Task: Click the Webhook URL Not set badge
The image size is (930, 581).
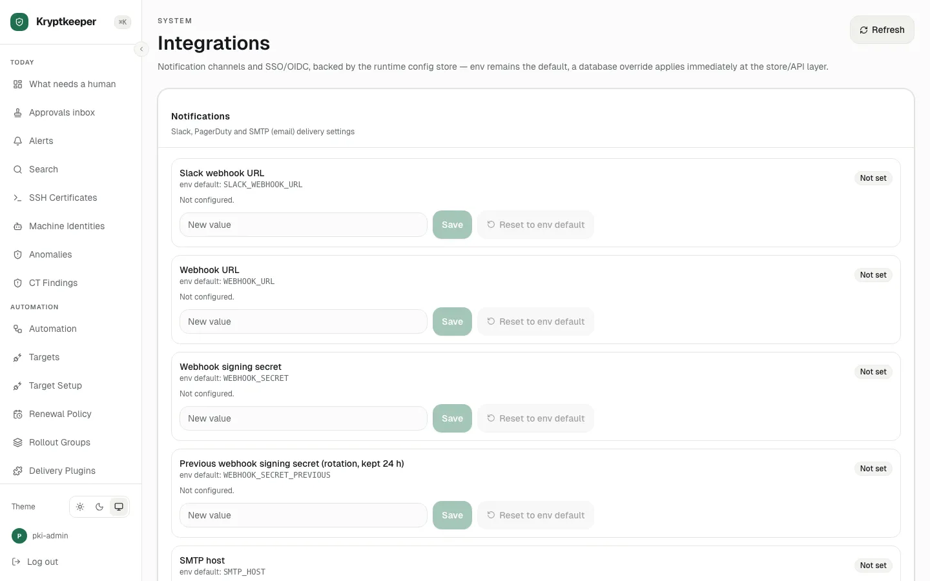Action: pyautogui.click(x=873, y=275)
